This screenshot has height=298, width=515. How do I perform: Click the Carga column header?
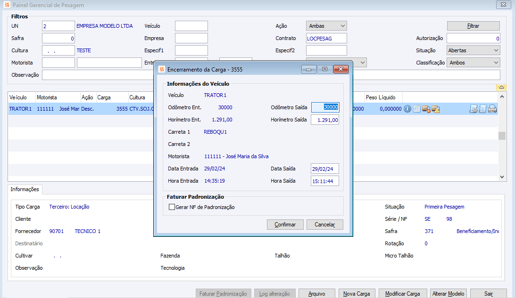[x=112, y=97]
